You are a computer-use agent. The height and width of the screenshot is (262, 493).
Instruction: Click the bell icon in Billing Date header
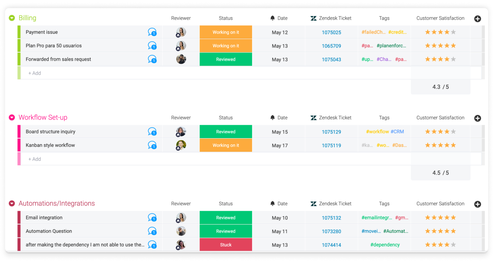[273, 18]
